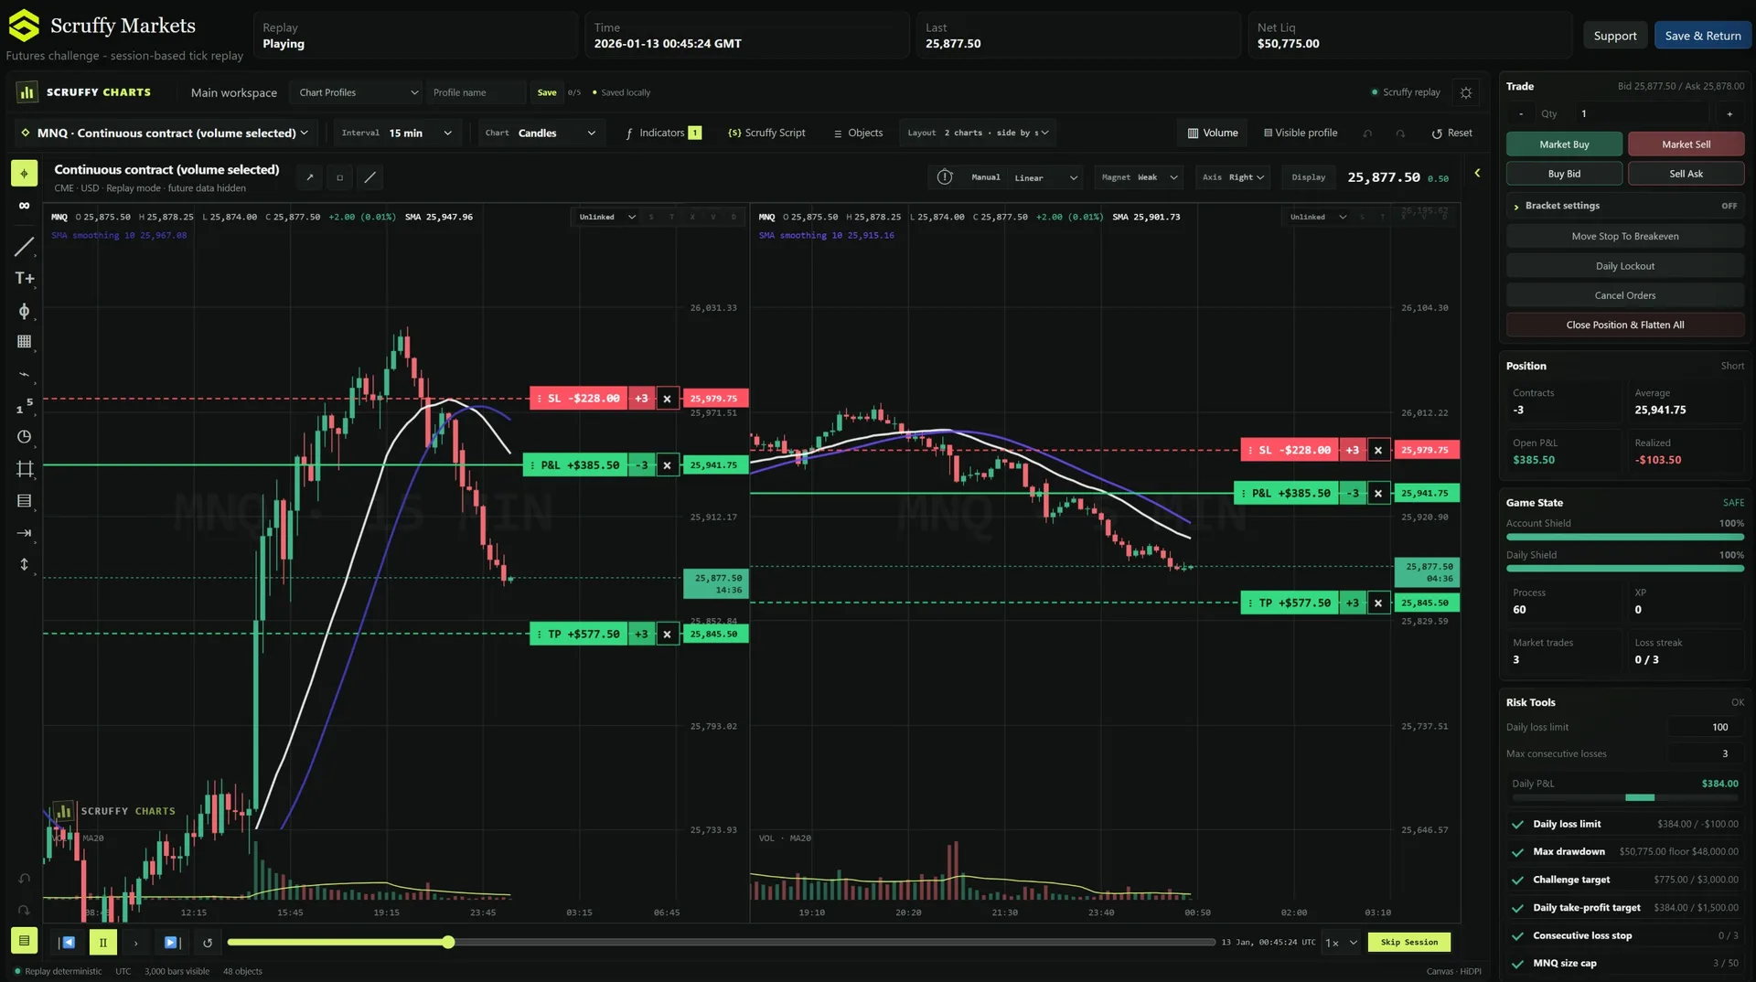This screenshot has width=1756, height=982.
Task: Click the Market Buy button
Action: (x=1564, y=144)
